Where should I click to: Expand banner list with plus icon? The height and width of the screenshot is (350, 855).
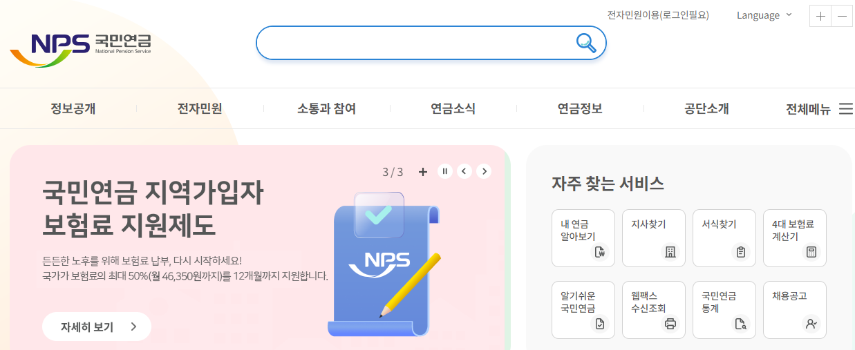[423, 171]
